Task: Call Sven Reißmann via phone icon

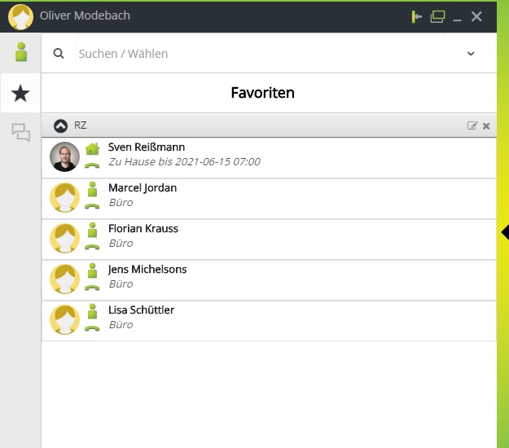Action: (x=92, y=165)
